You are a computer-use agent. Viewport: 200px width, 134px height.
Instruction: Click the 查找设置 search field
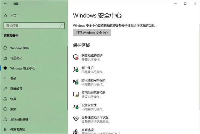(34, 26)
